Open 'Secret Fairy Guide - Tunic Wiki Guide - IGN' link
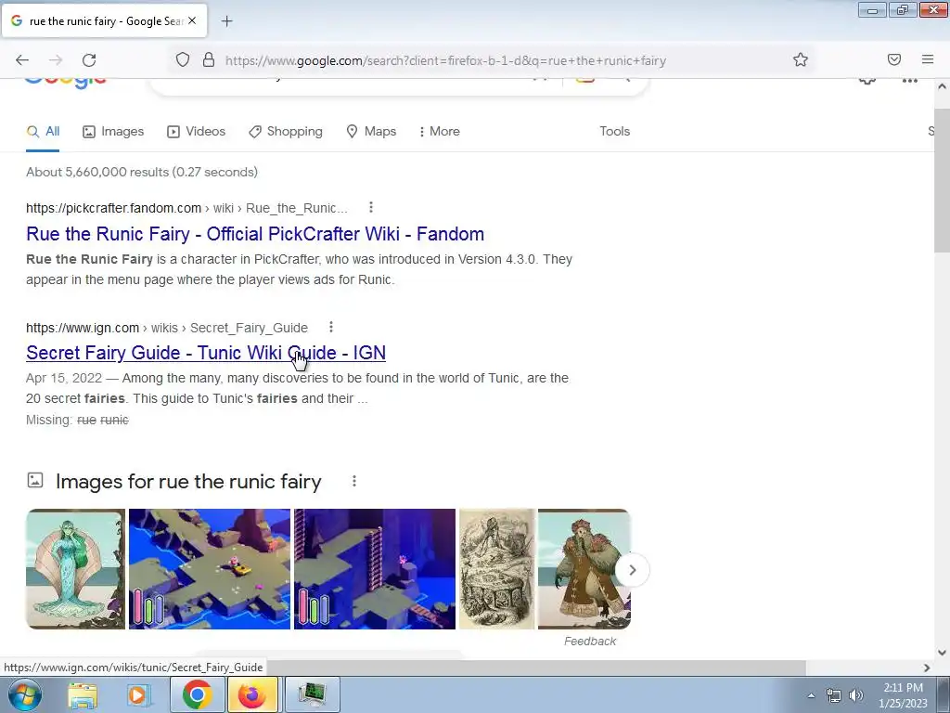The height and width of the screenshot is (713, 950). pos(206,353)
